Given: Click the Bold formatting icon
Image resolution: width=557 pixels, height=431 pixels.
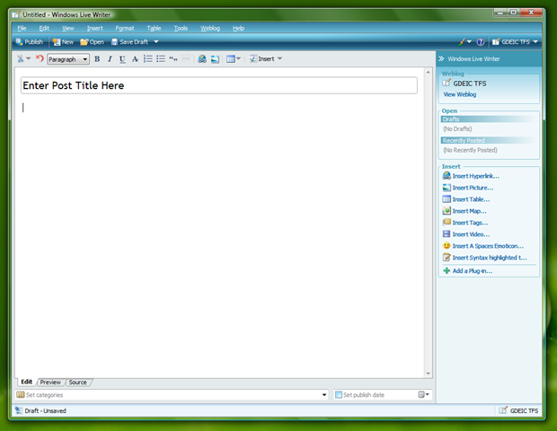Looking at the screenshot, I should coord(97,59).
